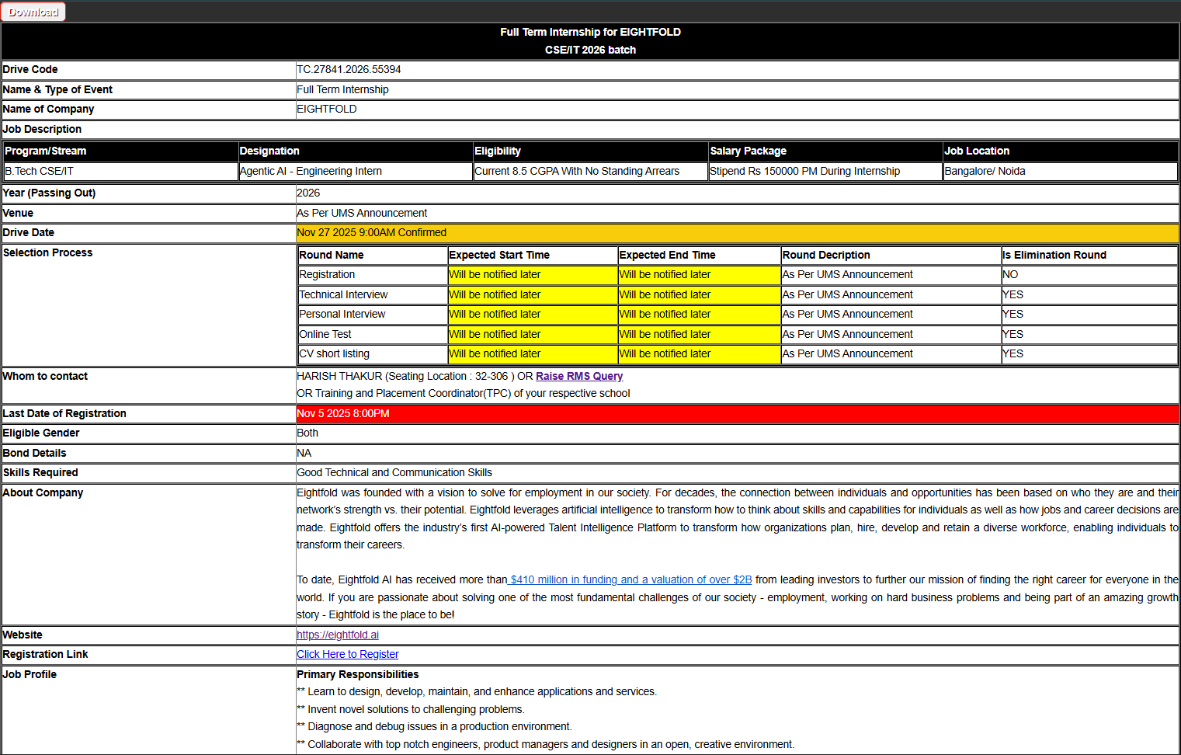Click the Designation column header

click(356, 151)
